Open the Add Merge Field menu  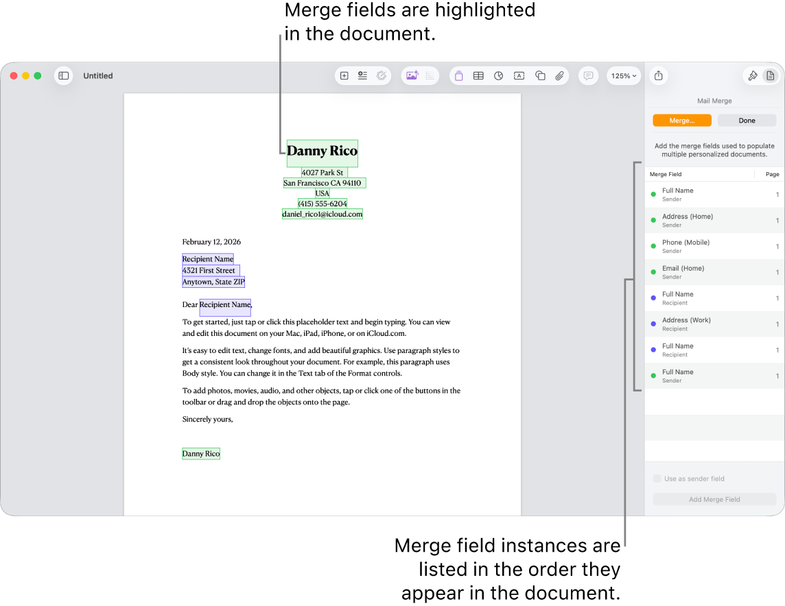click(714, 499)
